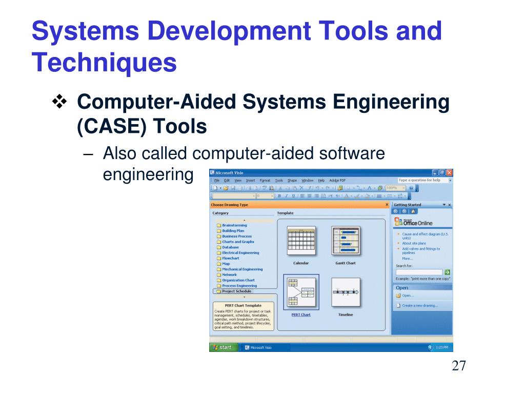525x394 pixels.
Task: Click the Save toolbar icon
Action: pos(233,188)
